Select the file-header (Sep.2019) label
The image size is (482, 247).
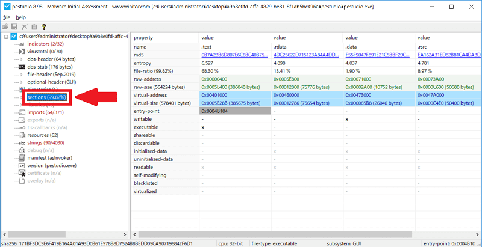pos(51,75)
